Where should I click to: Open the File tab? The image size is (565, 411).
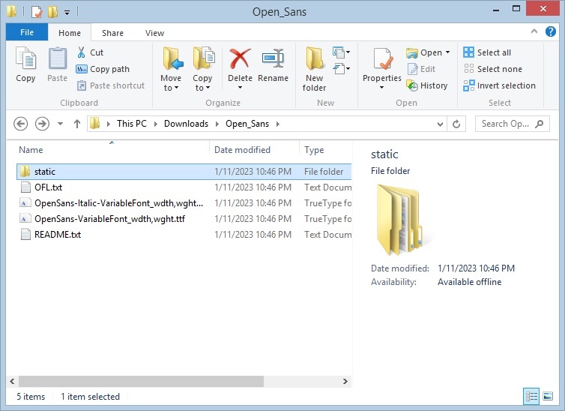[27, 32]
